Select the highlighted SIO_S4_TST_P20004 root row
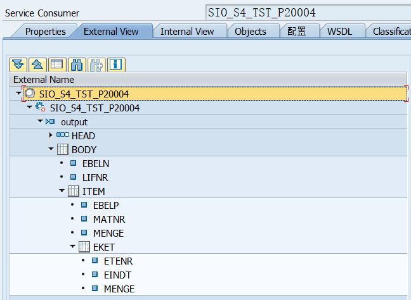 click(x=215, y=94)
